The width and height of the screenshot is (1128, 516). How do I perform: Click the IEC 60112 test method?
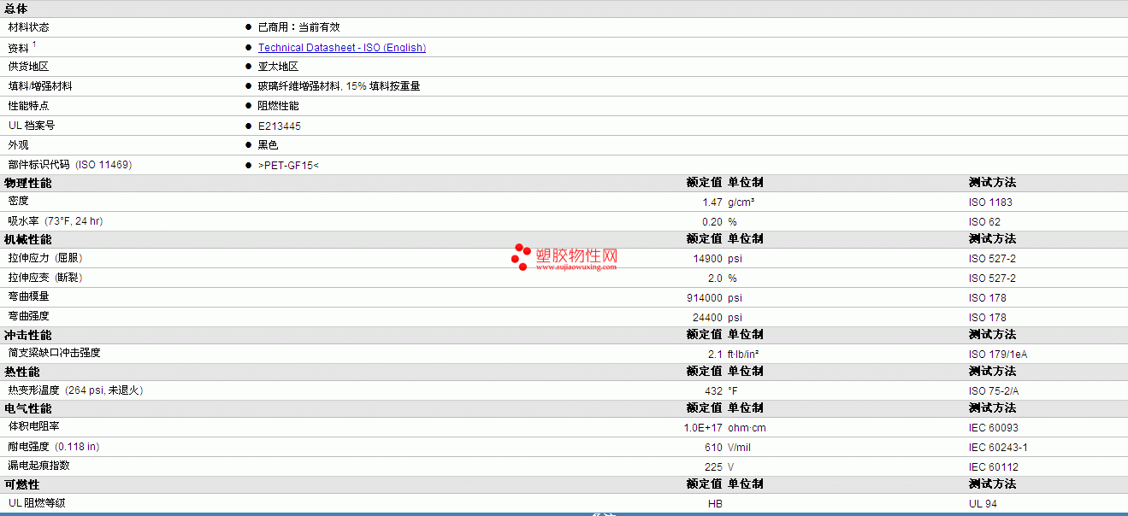[x=994, y=467]
